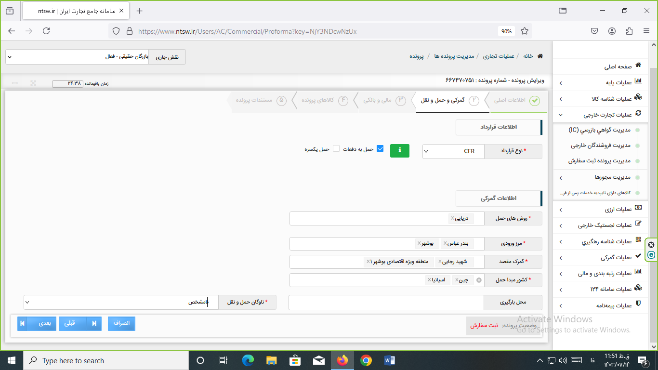Click the circled X icon on sidebar edge
This screenshot has height=370, width=658.
tap(651, 245)
